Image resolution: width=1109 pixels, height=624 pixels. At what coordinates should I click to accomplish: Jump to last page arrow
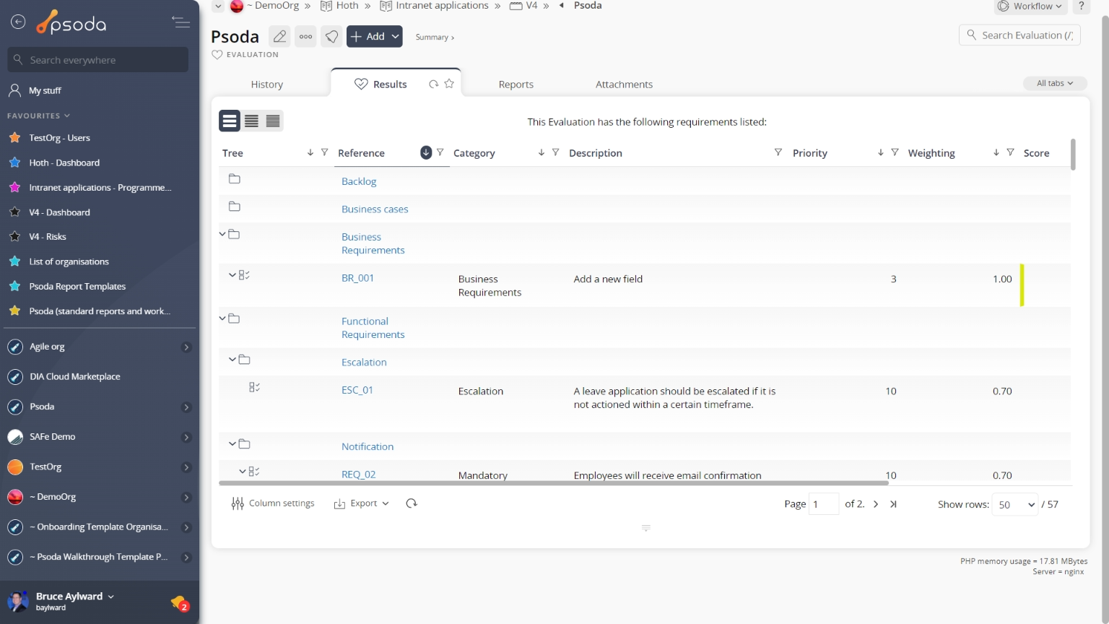[893, 504]
